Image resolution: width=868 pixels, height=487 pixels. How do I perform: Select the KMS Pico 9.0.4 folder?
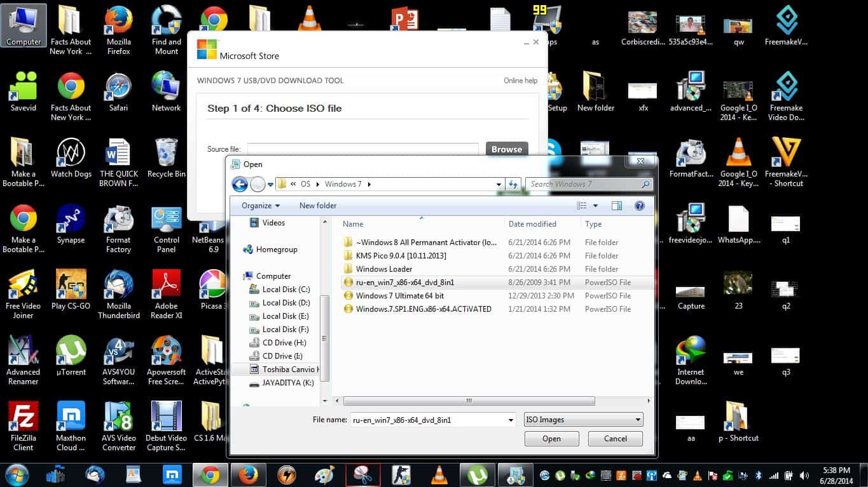(x=401, y=256)
